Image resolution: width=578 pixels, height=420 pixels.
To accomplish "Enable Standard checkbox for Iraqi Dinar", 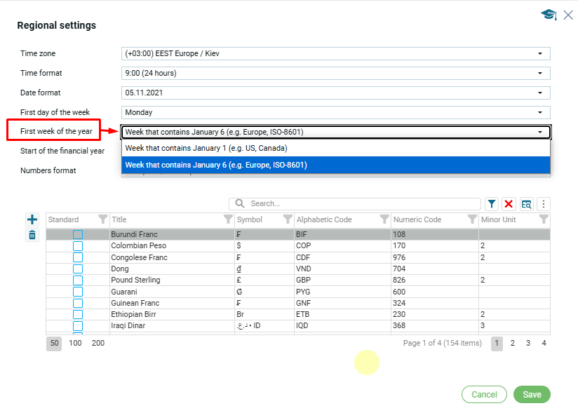I will coord(78,326).
